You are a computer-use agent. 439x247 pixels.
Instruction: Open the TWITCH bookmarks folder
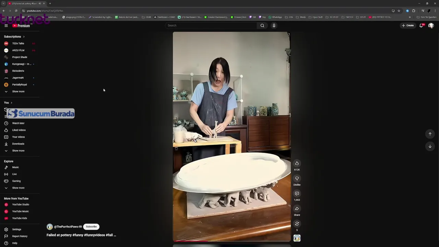click(x=347, y=17)
